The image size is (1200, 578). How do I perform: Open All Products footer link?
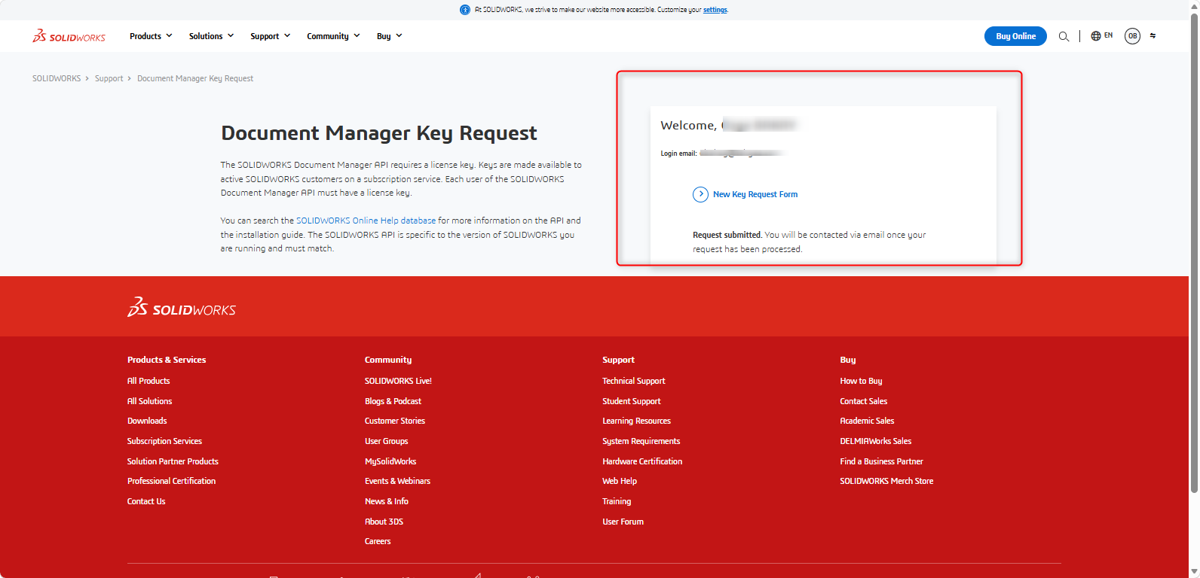[148, 381]
